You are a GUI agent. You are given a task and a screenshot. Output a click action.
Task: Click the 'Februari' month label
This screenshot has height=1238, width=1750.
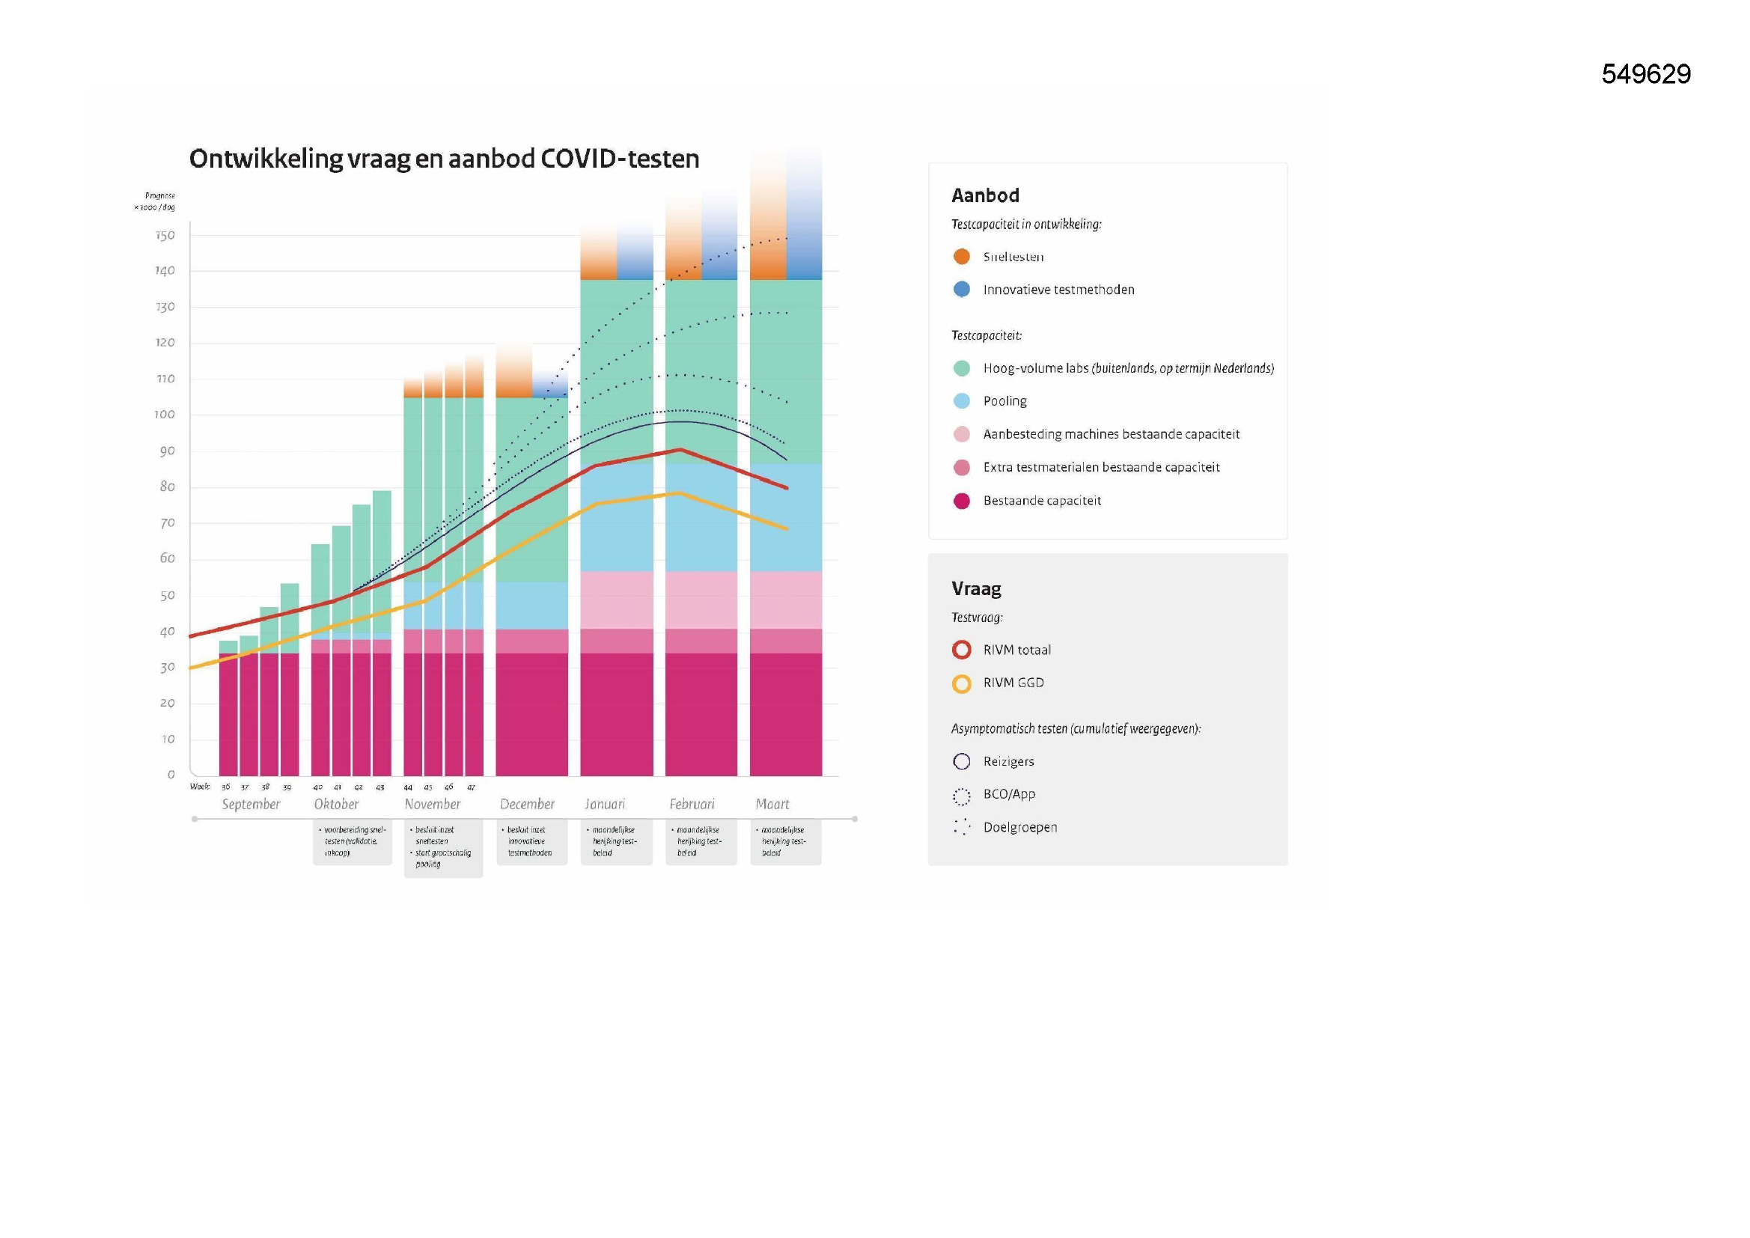(x=692, y=804)
